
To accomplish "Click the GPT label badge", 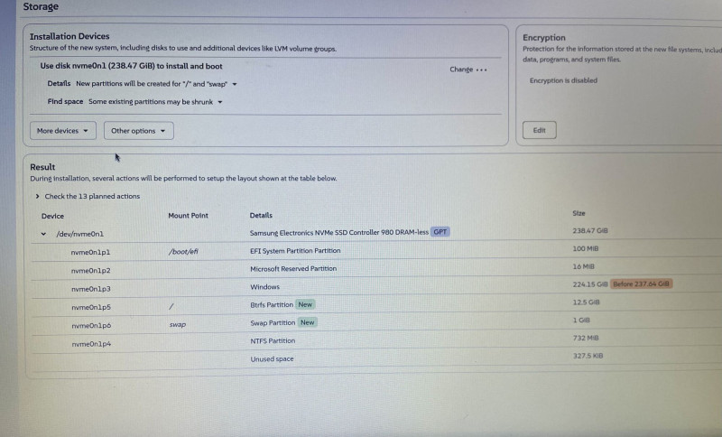I will coord(440,232).
